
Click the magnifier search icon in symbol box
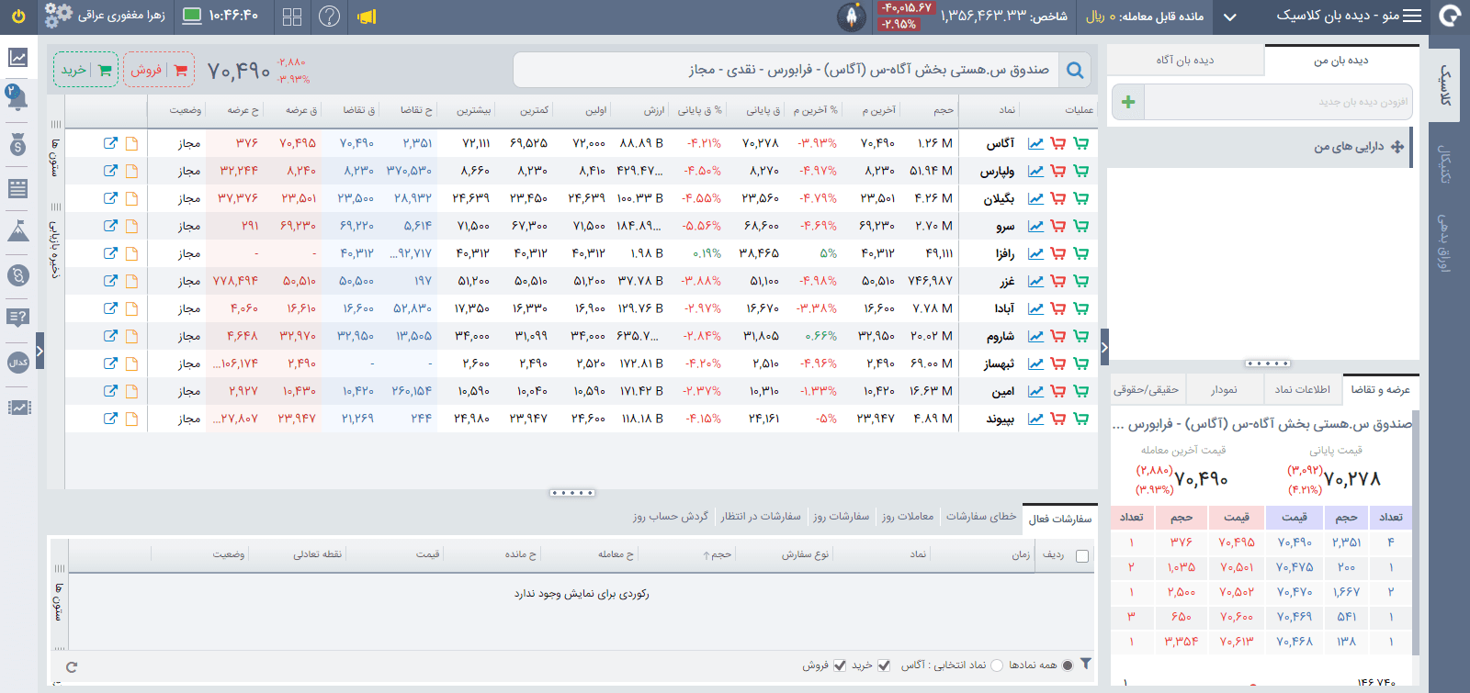1074,70
